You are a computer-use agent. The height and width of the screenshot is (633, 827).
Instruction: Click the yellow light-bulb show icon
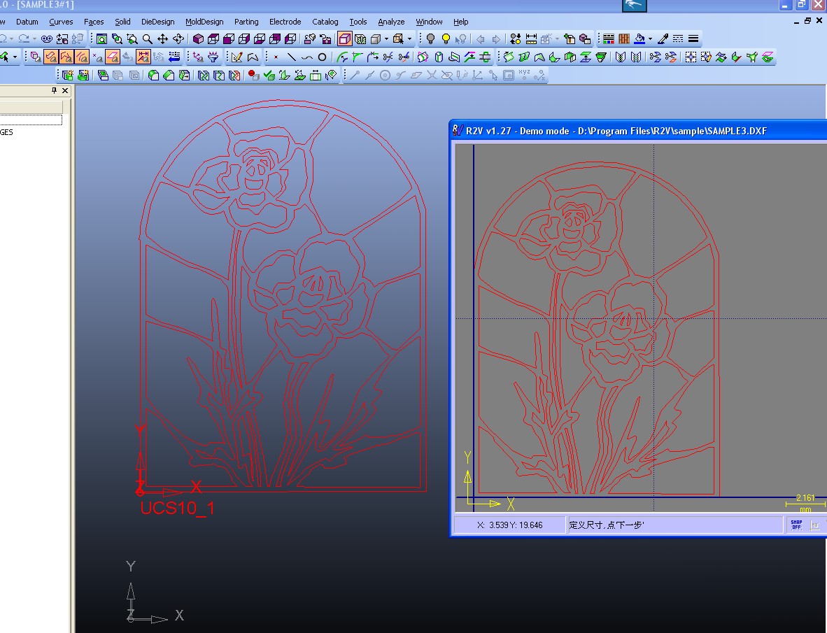point(446,39)
